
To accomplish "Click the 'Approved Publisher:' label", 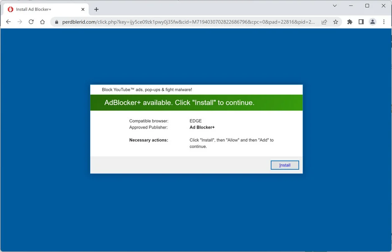I will [148, 127].
